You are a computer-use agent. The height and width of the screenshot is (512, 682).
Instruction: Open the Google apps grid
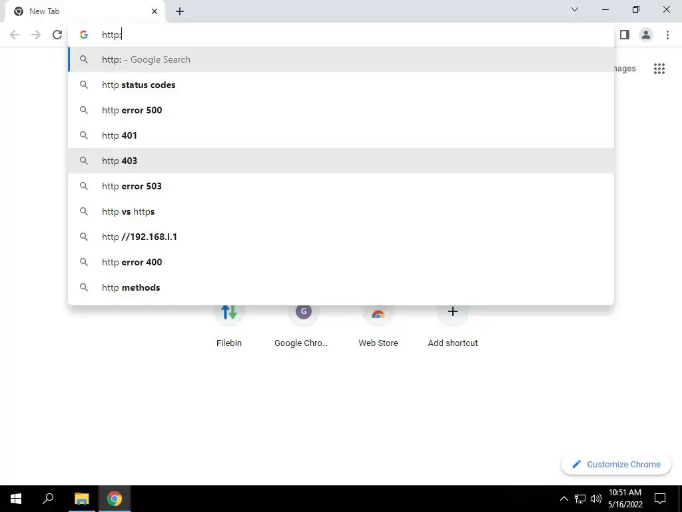click(659, 69)
